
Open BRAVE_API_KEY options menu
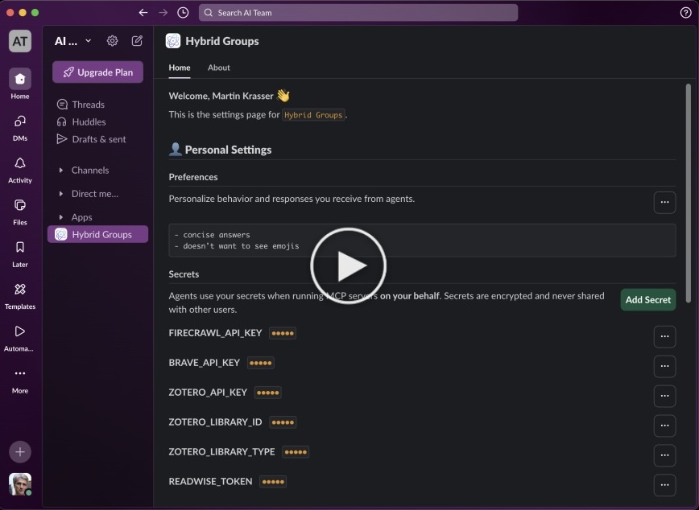coord(664,366)
